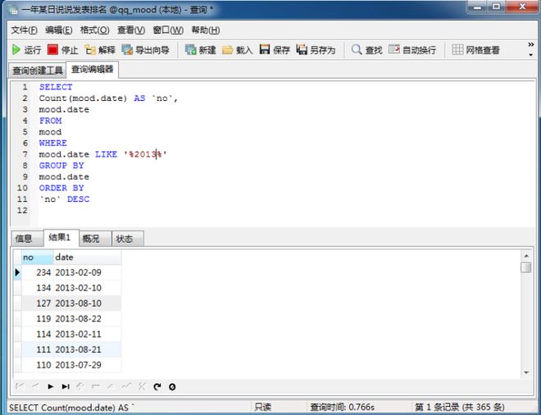Open the 窗口(W) menu
Image resolution: width=541 pixels, height=415 pixels.
point(168,30)
